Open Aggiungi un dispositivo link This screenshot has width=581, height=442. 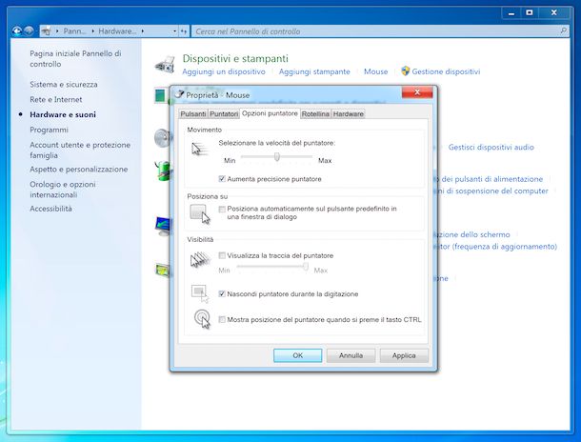click(x=224, y=71)
